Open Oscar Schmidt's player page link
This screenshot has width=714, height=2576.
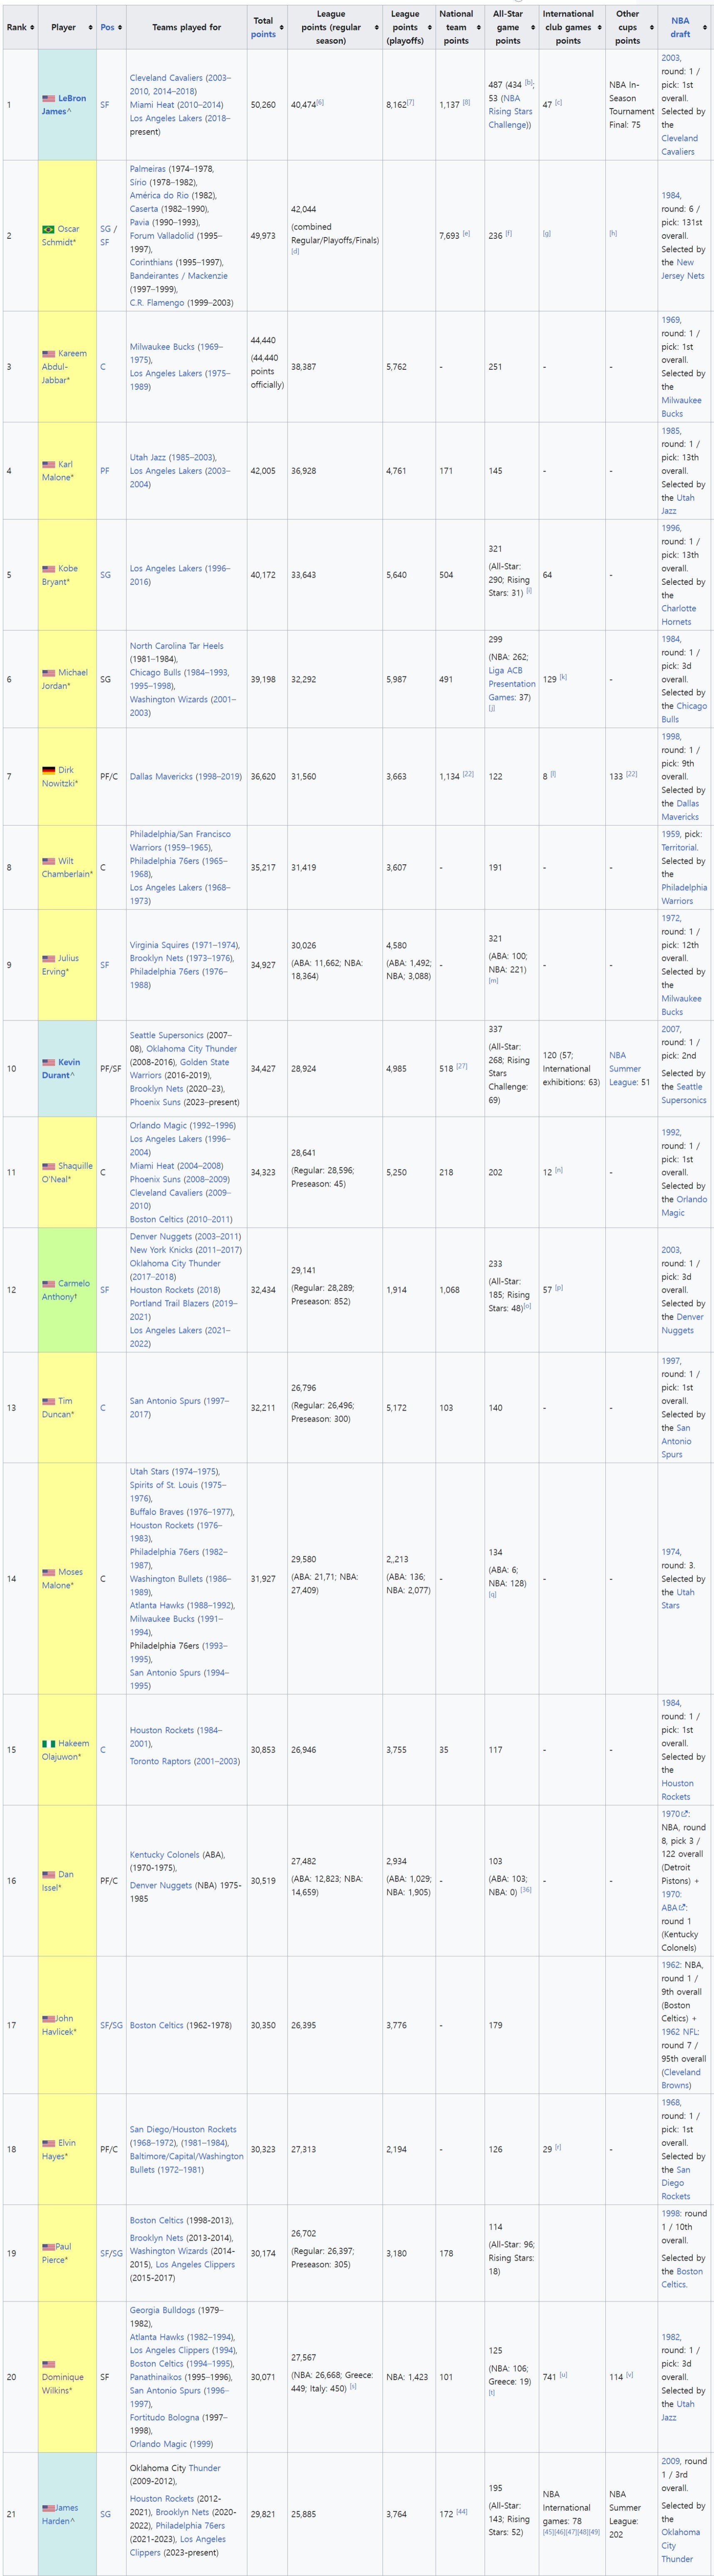[x=61, y=236]
